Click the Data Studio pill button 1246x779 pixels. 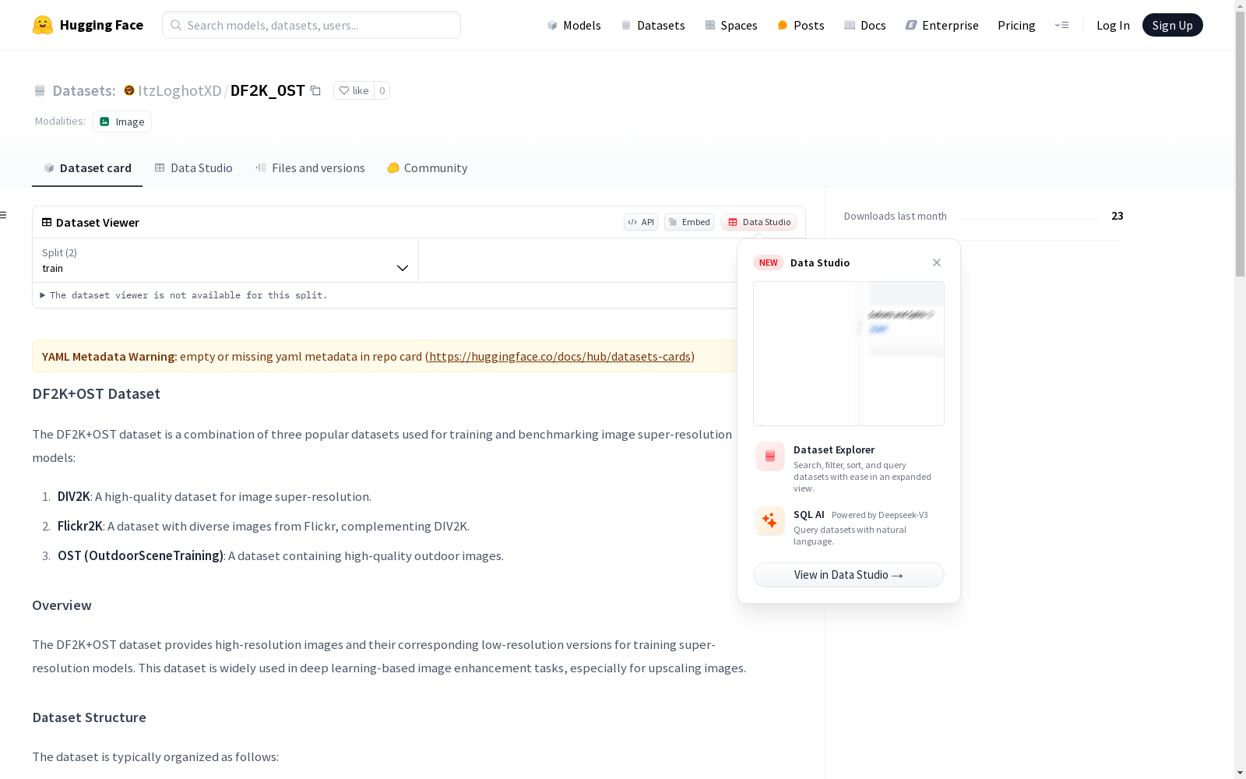(759, 222)
